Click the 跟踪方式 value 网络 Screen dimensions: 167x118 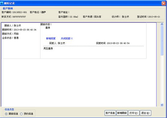(16, 34)
